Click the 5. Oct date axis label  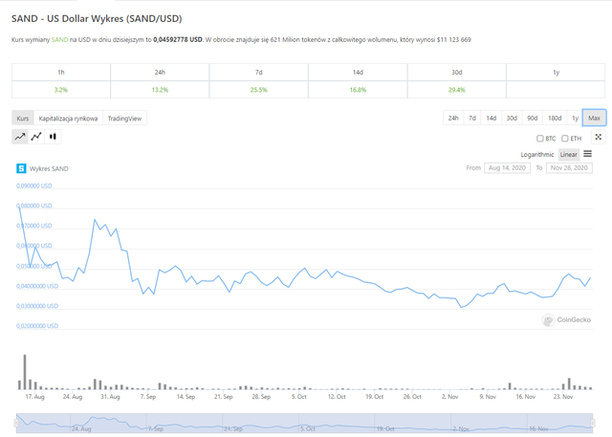(x=299, y=397)
